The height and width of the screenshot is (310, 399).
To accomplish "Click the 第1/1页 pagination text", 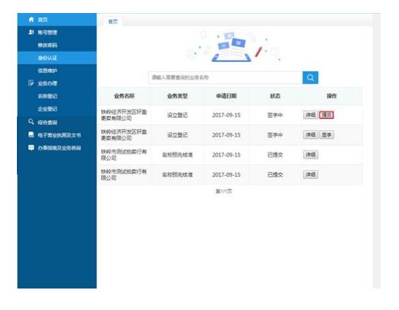I will click(x=224, y=191).
